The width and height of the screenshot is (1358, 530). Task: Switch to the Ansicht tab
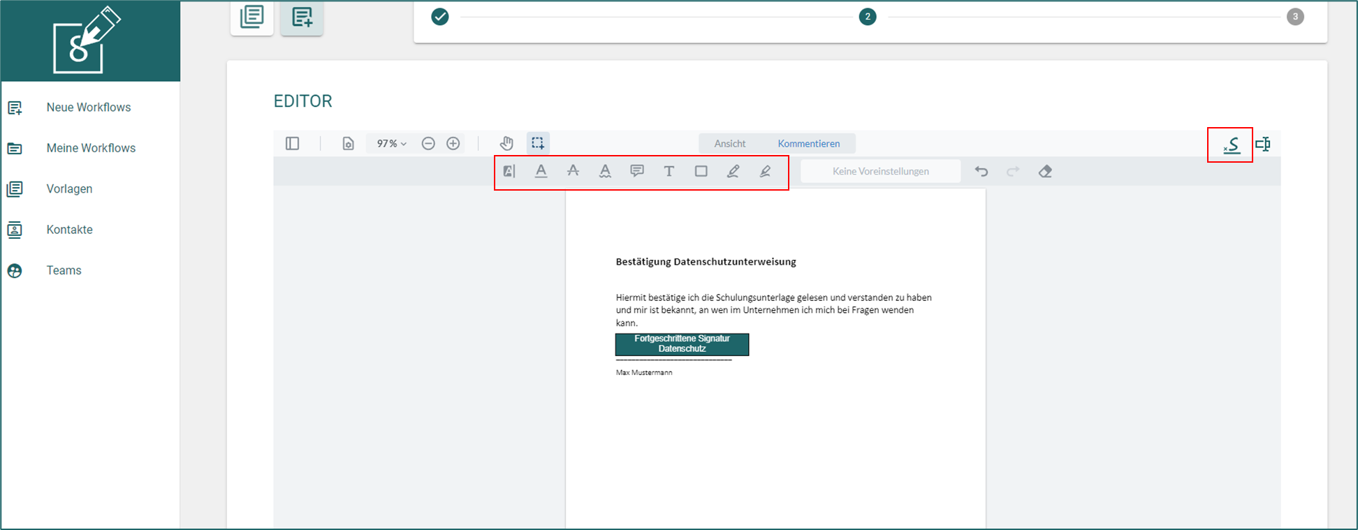[730, 143]
